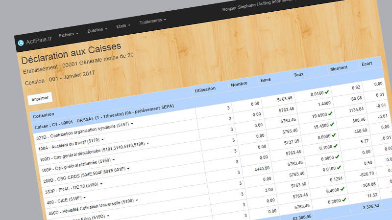Image resolution: width=392 pixels, height=220 pixels.
Task: Click green checkmark beside rate 6.4000
Action: click(342, 189)
